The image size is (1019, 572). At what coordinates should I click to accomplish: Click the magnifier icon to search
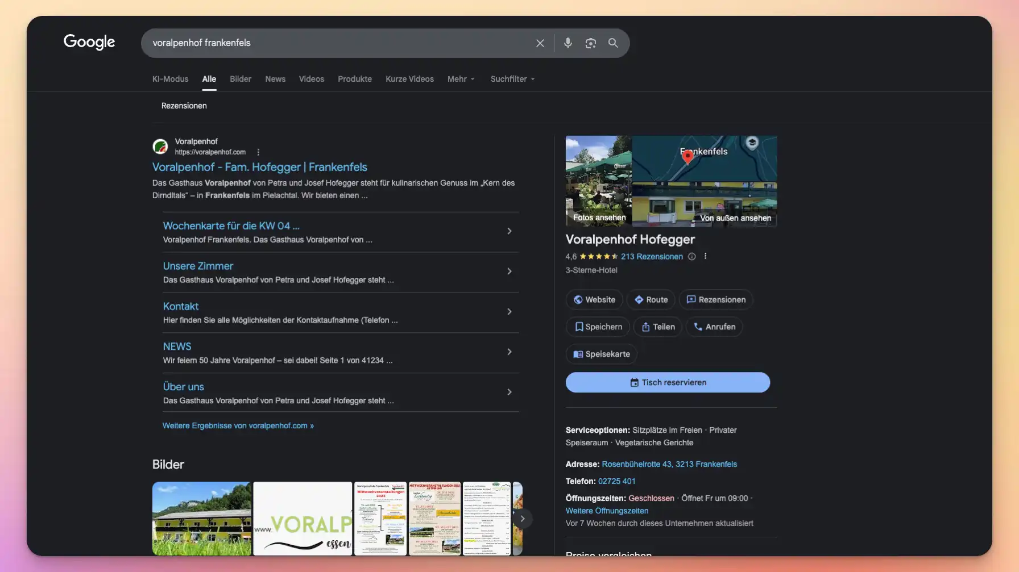[613, 43]
